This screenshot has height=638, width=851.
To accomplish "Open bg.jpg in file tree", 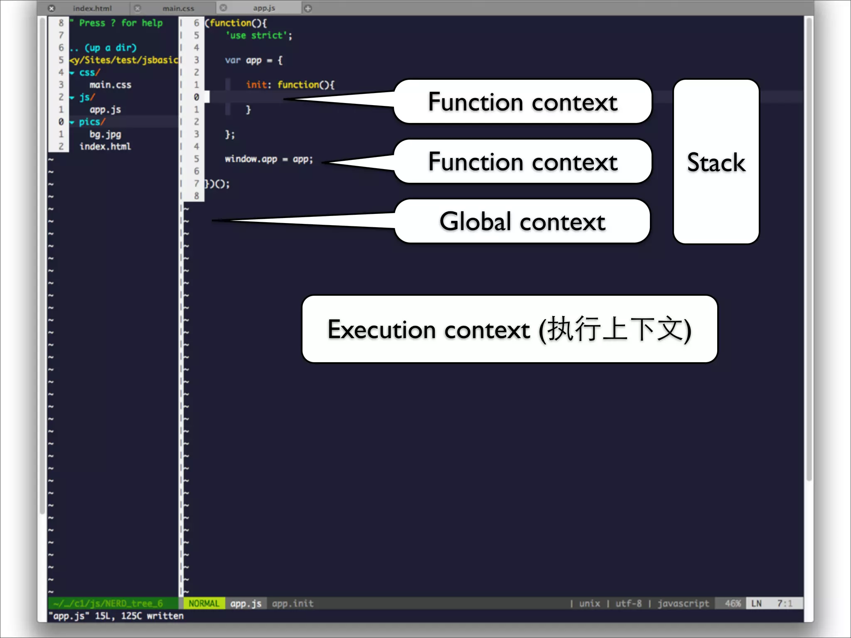I will click(105, 135).
